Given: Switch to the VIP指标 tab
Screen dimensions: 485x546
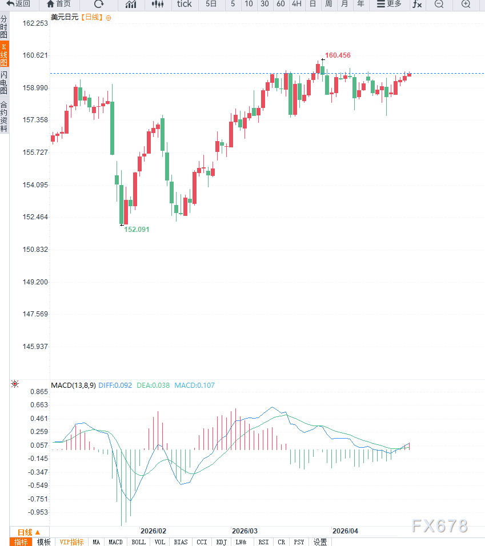Looking at the screenshot, I should tap(71, 542).
